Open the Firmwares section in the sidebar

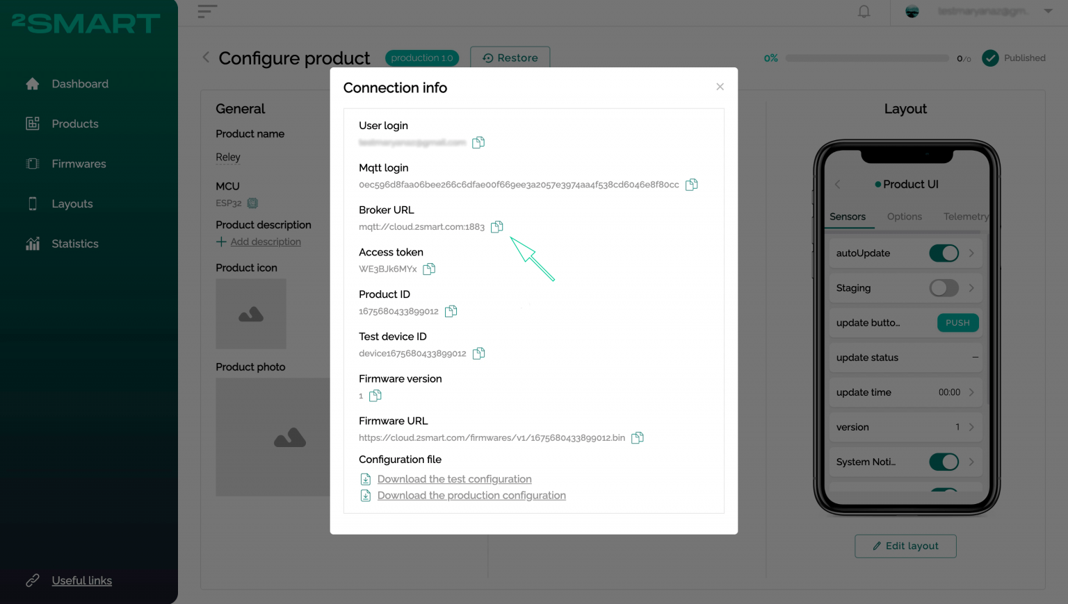[79, 163]
